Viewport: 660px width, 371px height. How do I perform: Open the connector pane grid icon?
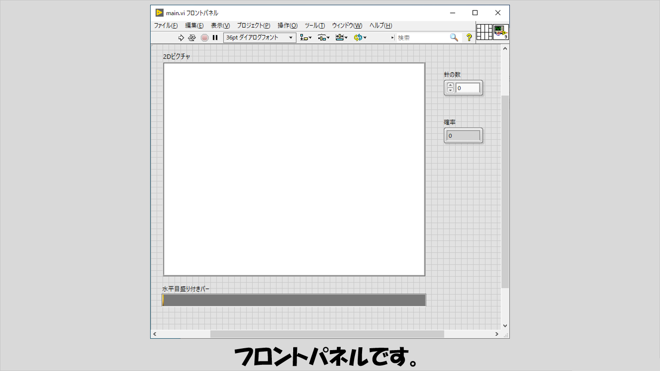tap(484, 32)
